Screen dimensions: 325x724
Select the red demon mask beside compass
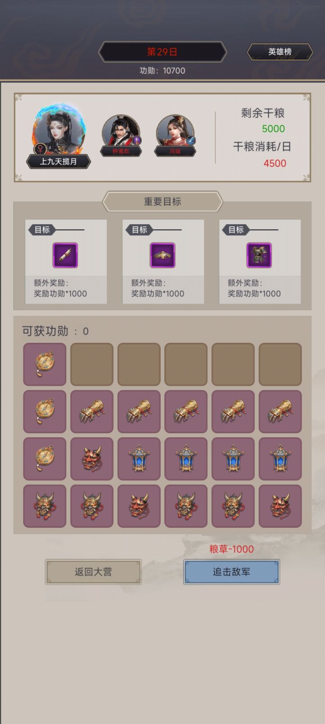pyautogui.click(x=92, y=459)
